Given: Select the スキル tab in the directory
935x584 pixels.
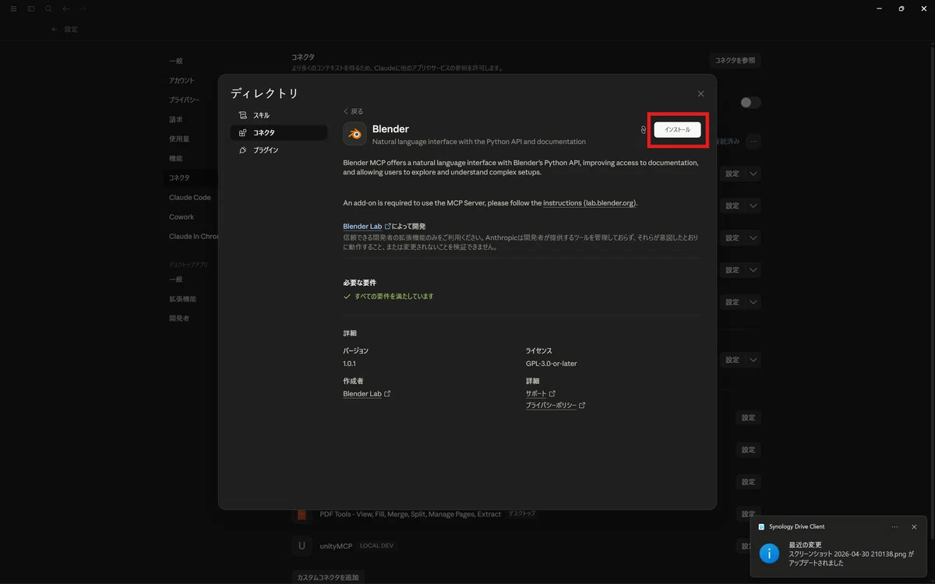Looking at the screenshot, I should pos(278,115).
